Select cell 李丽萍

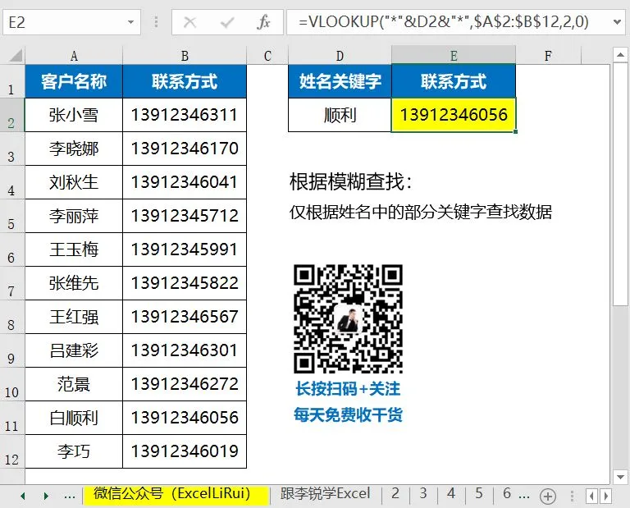(74, 216)
